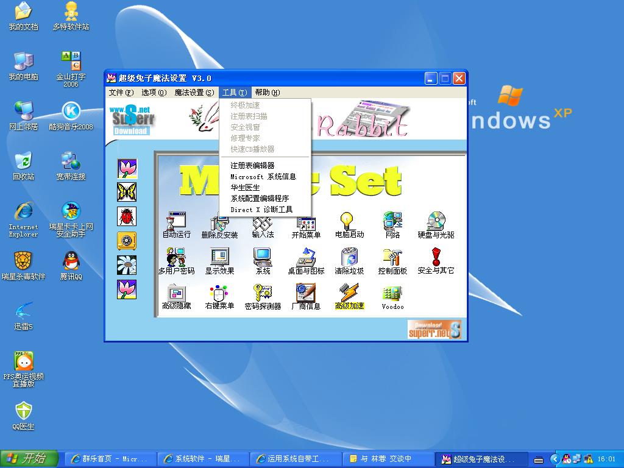
Task: Open the 厂商信息 icon
Action: 306,297
